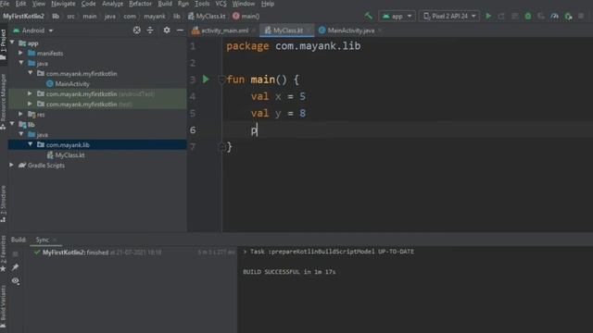Expand the manifests folder
Image resolution: width=593 pixels, height=333 pixels.
coord(21,53)
